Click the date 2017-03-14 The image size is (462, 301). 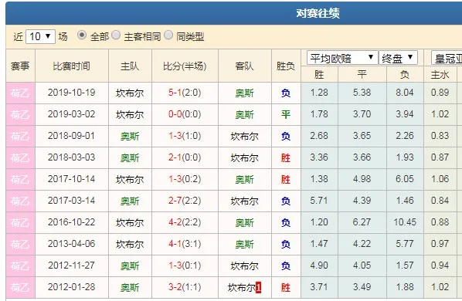click(x=72, y=201)
